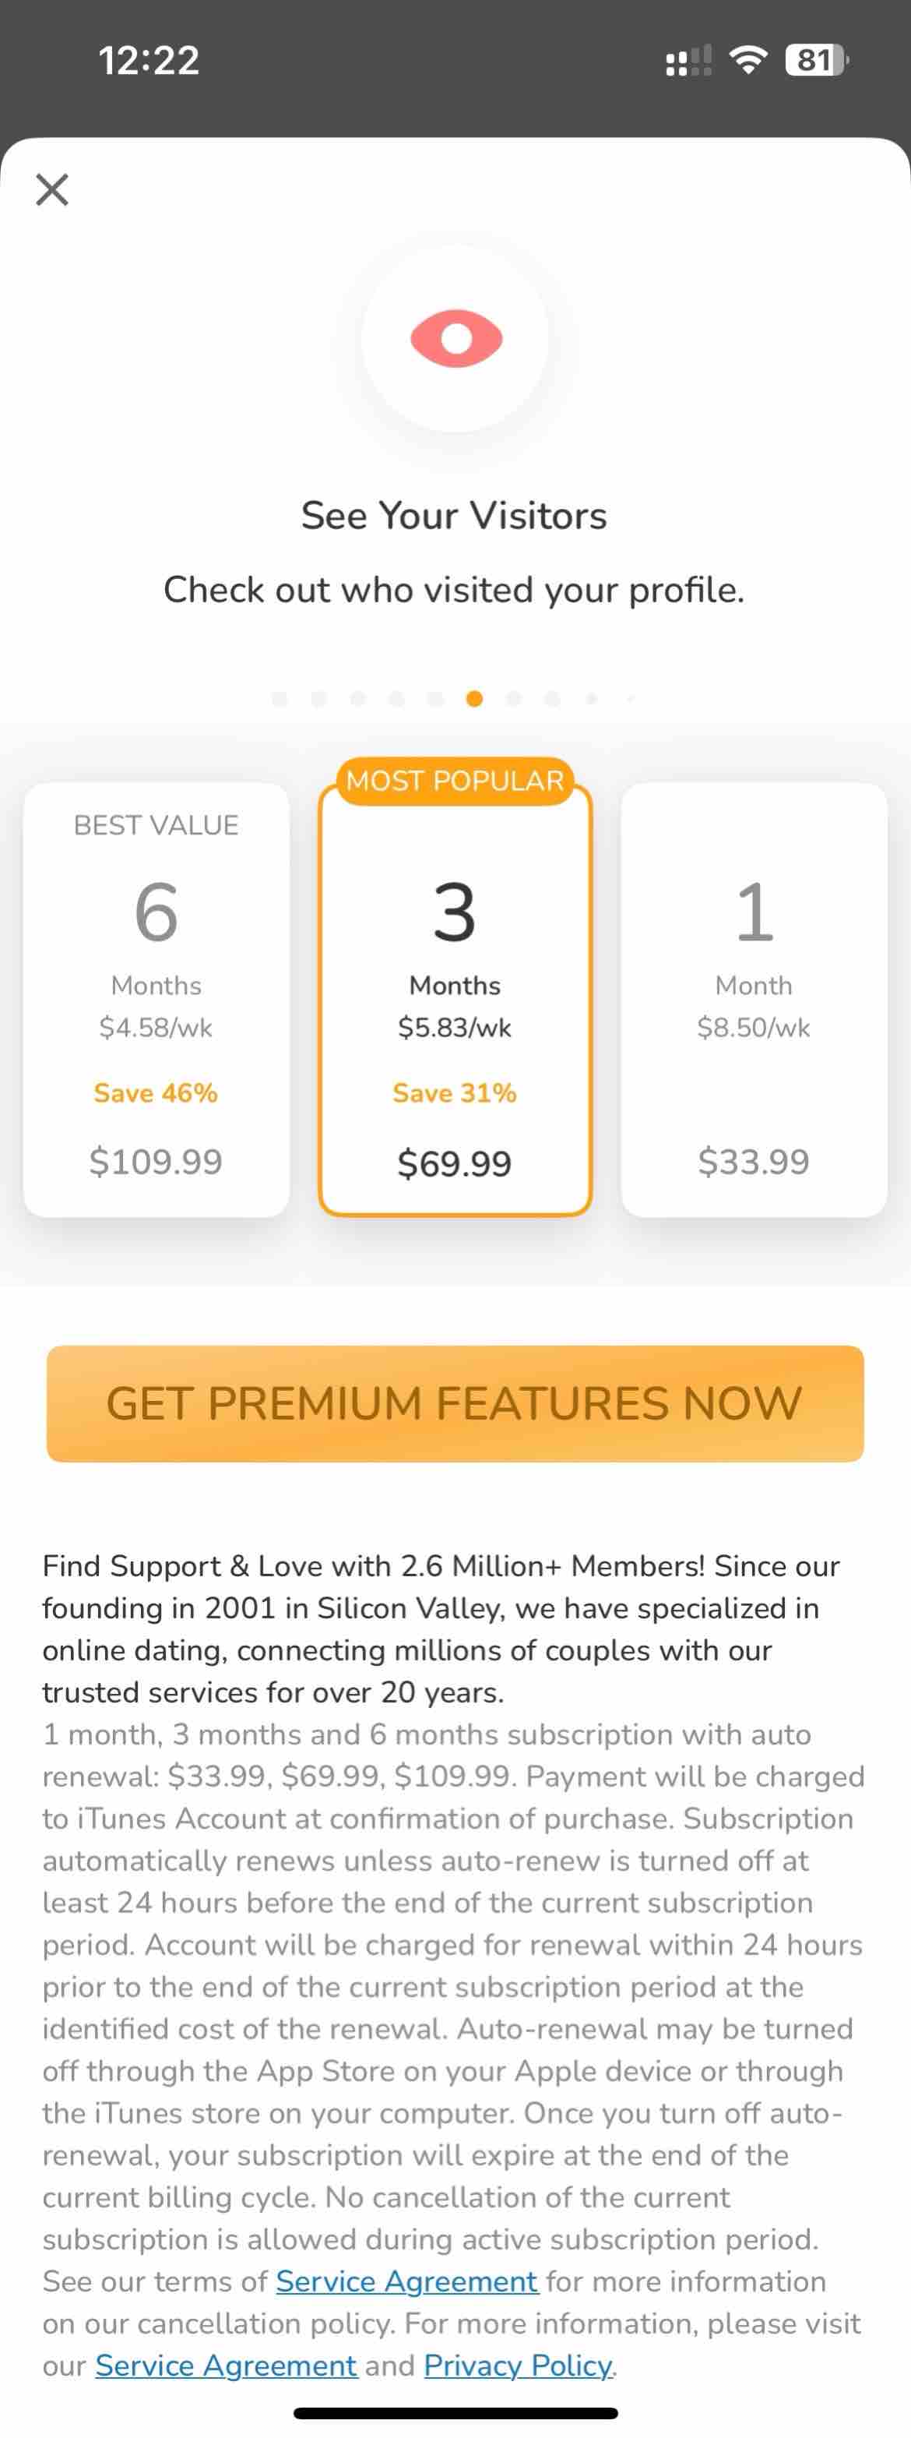Screen dimensions: 911x2438
Task: Open the last Service Agreement link
Action: point(226,2365)
